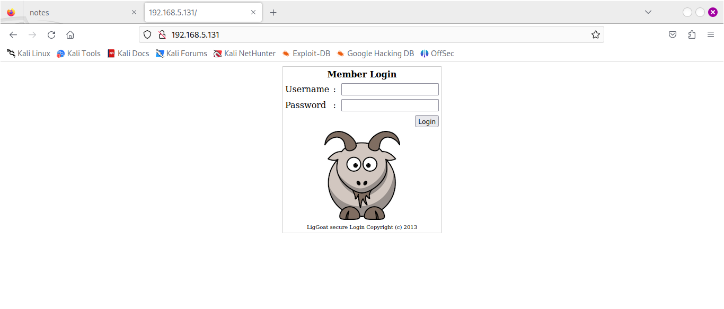
Task: Open the Kali Tools bookmark
Action: click(78, 54)
